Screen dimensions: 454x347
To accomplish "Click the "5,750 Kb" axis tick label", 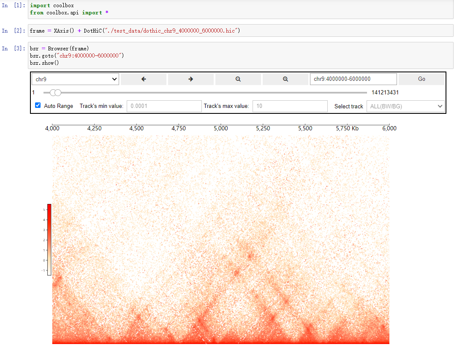I will click(x=347, y=128).
